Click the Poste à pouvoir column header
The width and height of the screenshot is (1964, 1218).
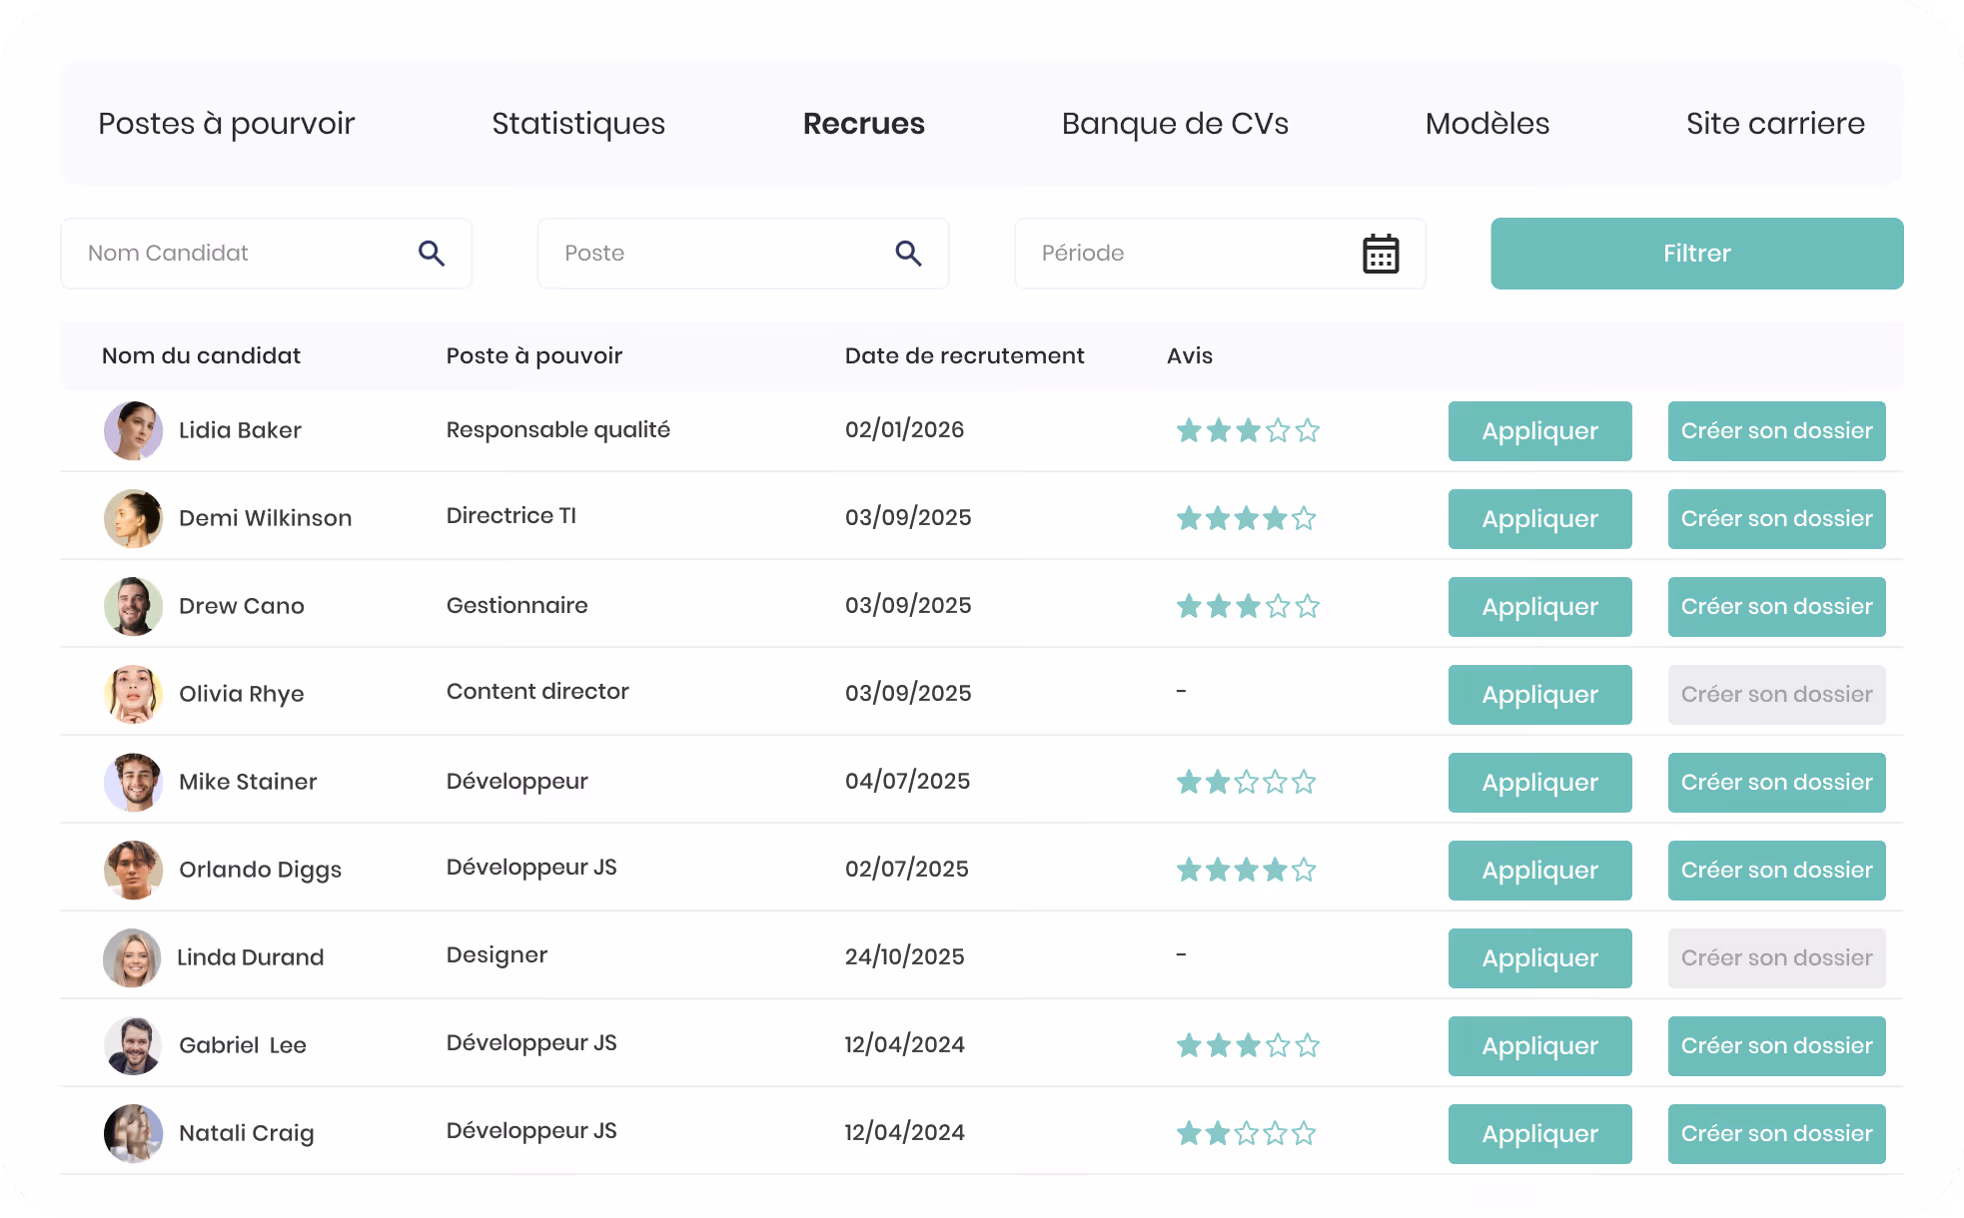coord(534,355)
